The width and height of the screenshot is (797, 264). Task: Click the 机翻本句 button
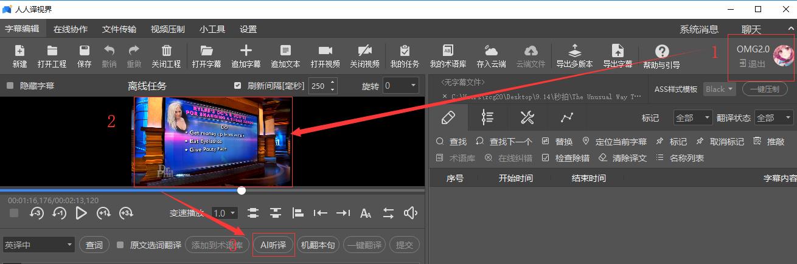(318, 245)
